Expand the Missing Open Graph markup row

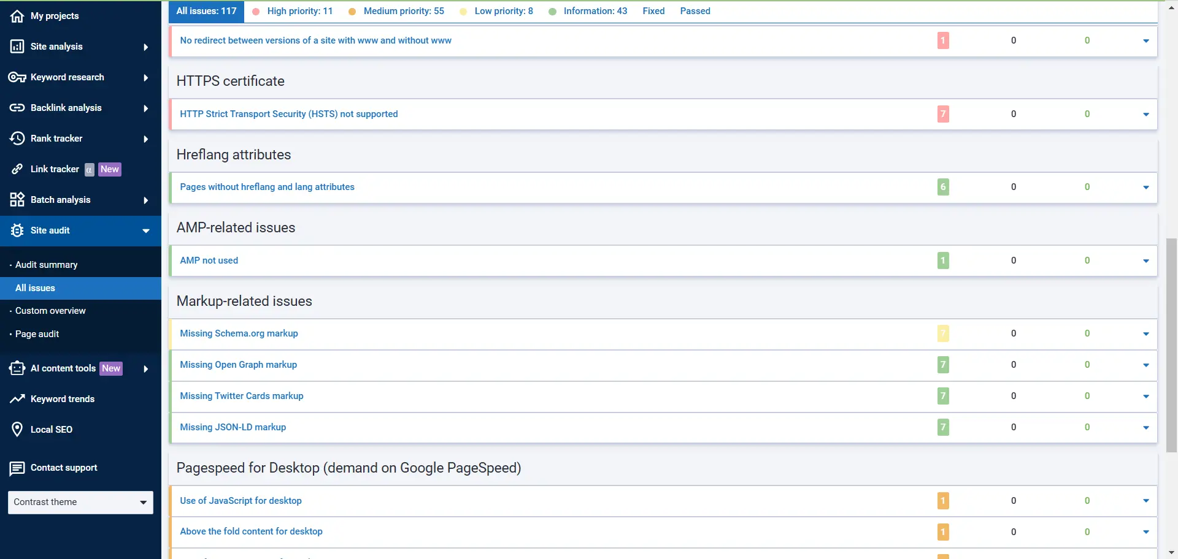pos(1146,365)
